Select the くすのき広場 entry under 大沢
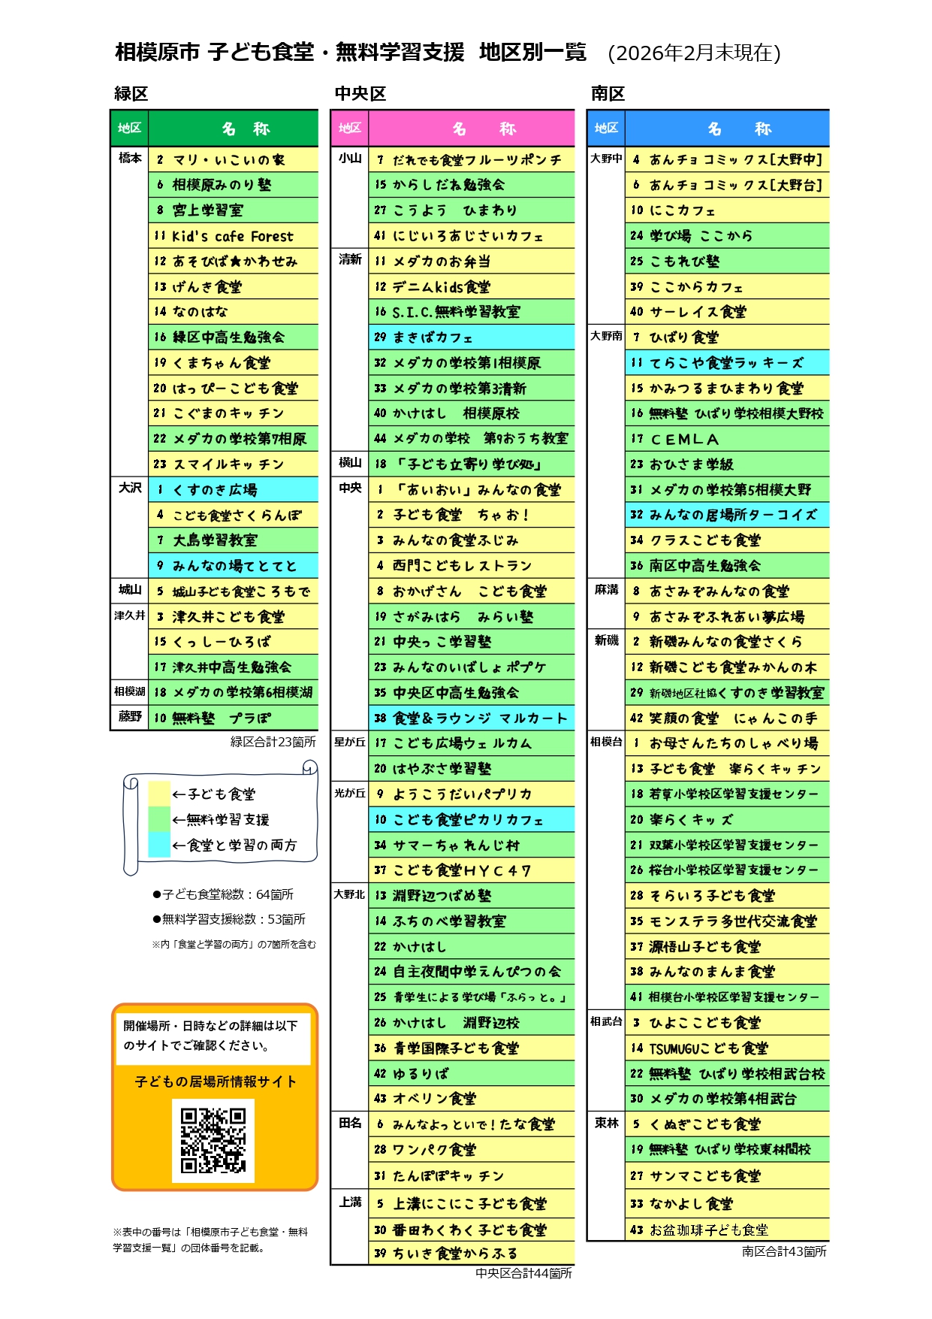Viewport: 932px width, 1319px height. click(233, 490)
